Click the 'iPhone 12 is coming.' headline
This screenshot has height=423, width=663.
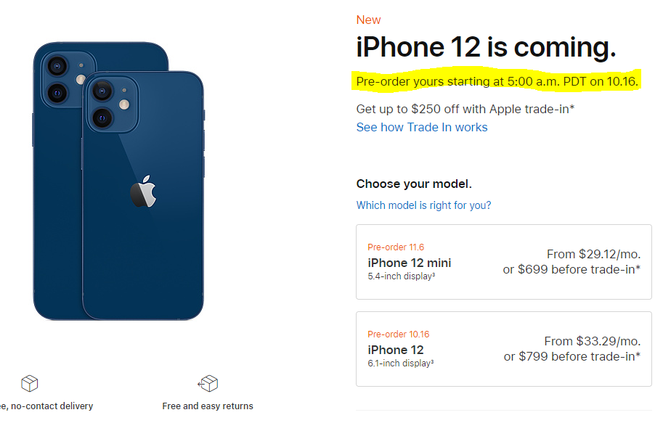tap(485, 48)
